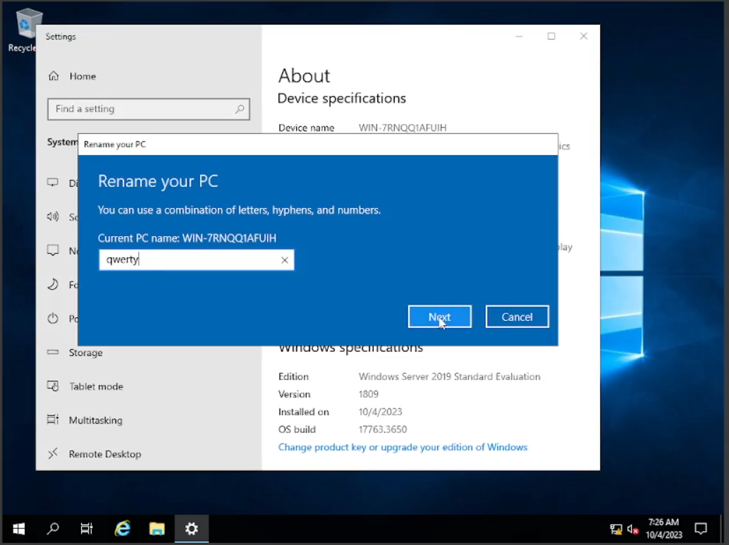Launch Internet Explorer from taskbar
Viewport: 729px width, 545px height.
tap(123, 528)
